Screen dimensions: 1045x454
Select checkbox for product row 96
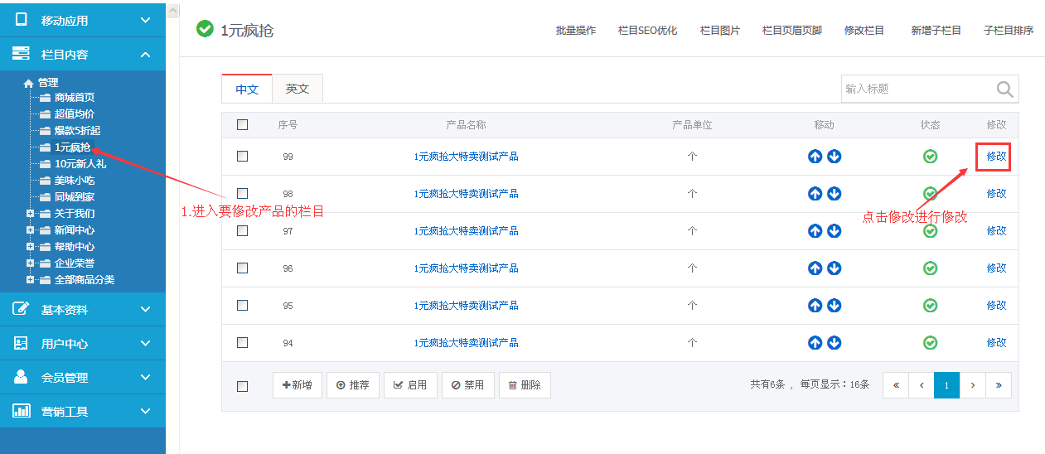pyautogui.click(x=242, y=268)
